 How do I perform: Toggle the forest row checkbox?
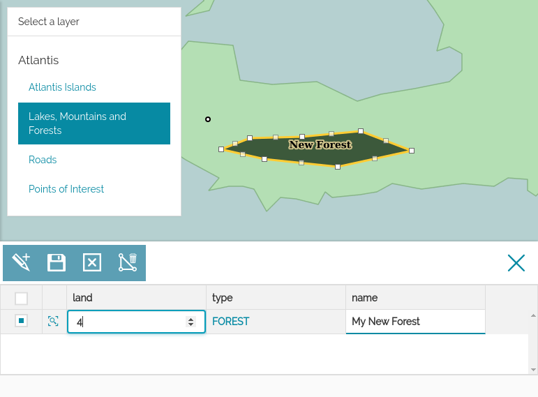point(21,321)
